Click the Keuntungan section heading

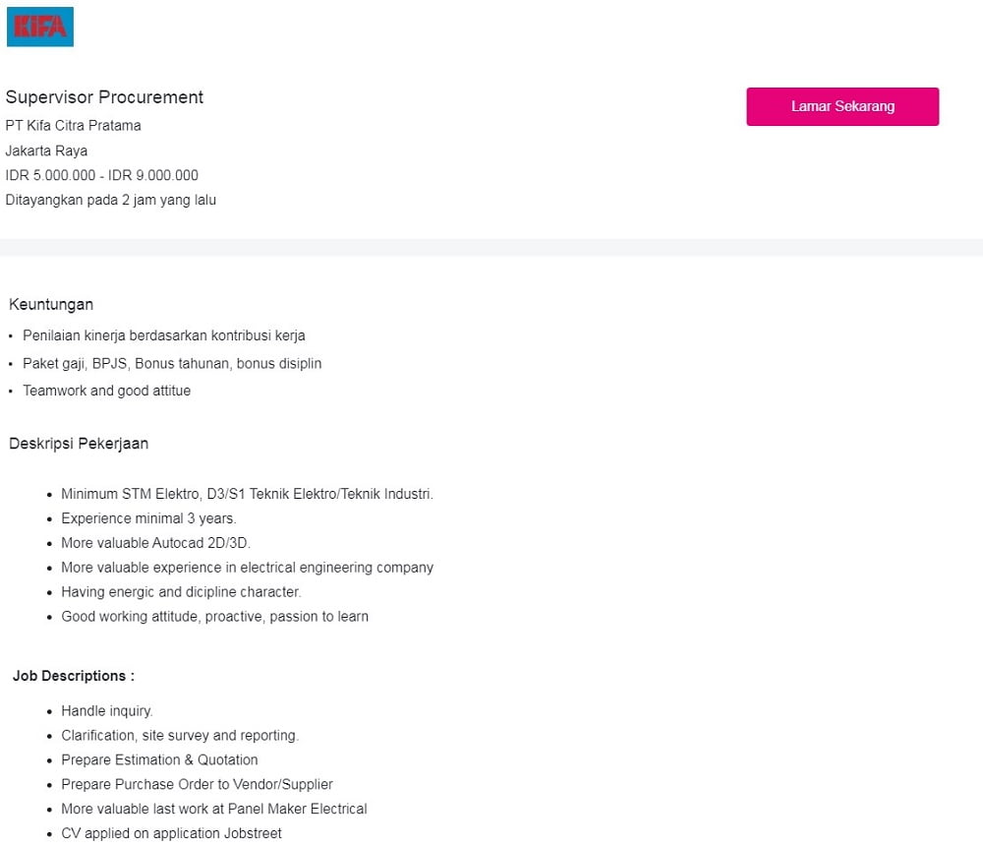pyautogui.click(x=51, y=304)
